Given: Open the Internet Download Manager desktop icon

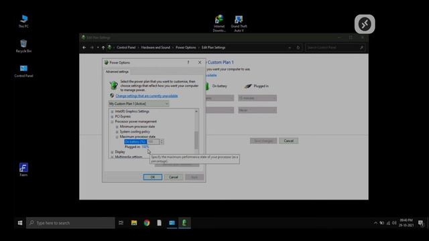Looking at the screenshot, I should (219, 23).
